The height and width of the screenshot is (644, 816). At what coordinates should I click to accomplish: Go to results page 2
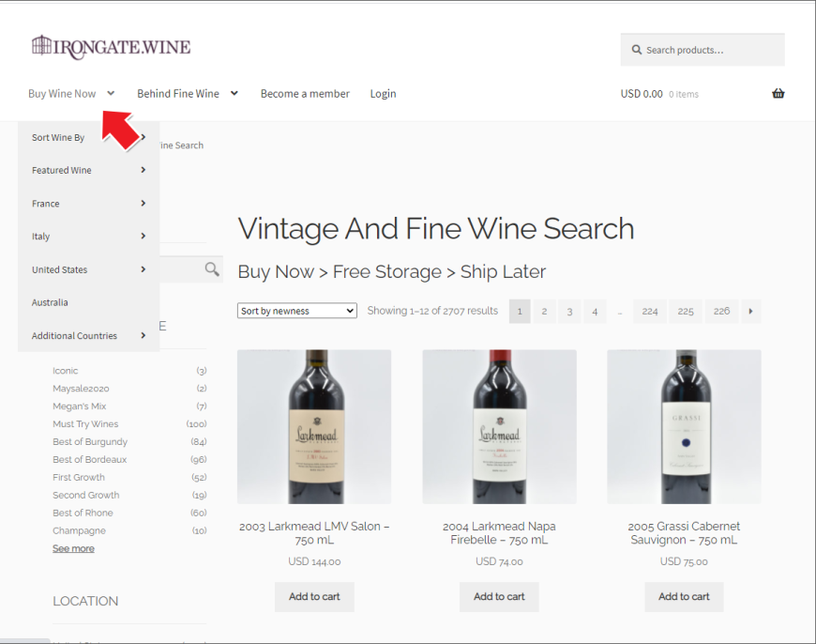click(544, 311)
